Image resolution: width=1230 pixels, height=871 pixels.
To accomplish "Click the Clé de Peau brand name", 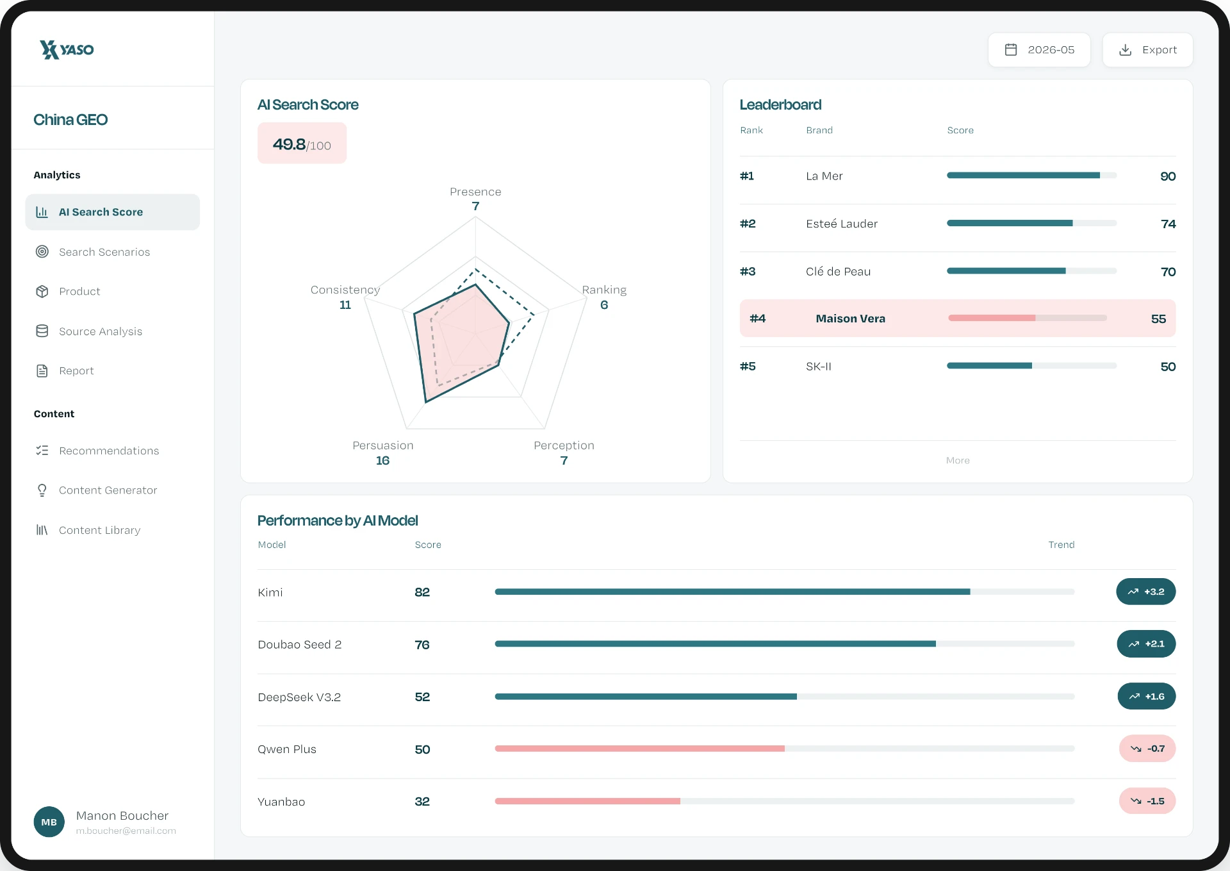I will click(x=838, y=272).
